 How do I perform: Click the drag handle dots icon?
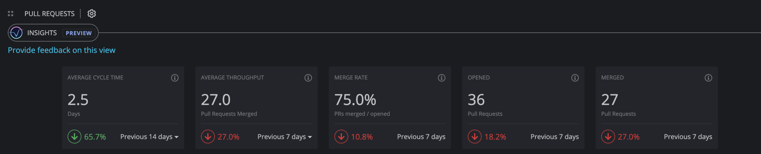click(11, 14)
